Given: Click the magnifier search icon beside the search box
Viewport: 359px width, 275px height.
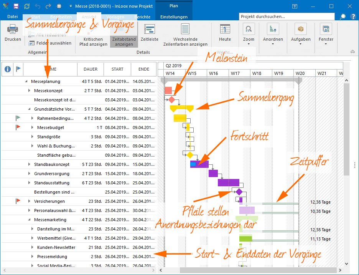Looking at the screenshot, I should pos(343,17).
